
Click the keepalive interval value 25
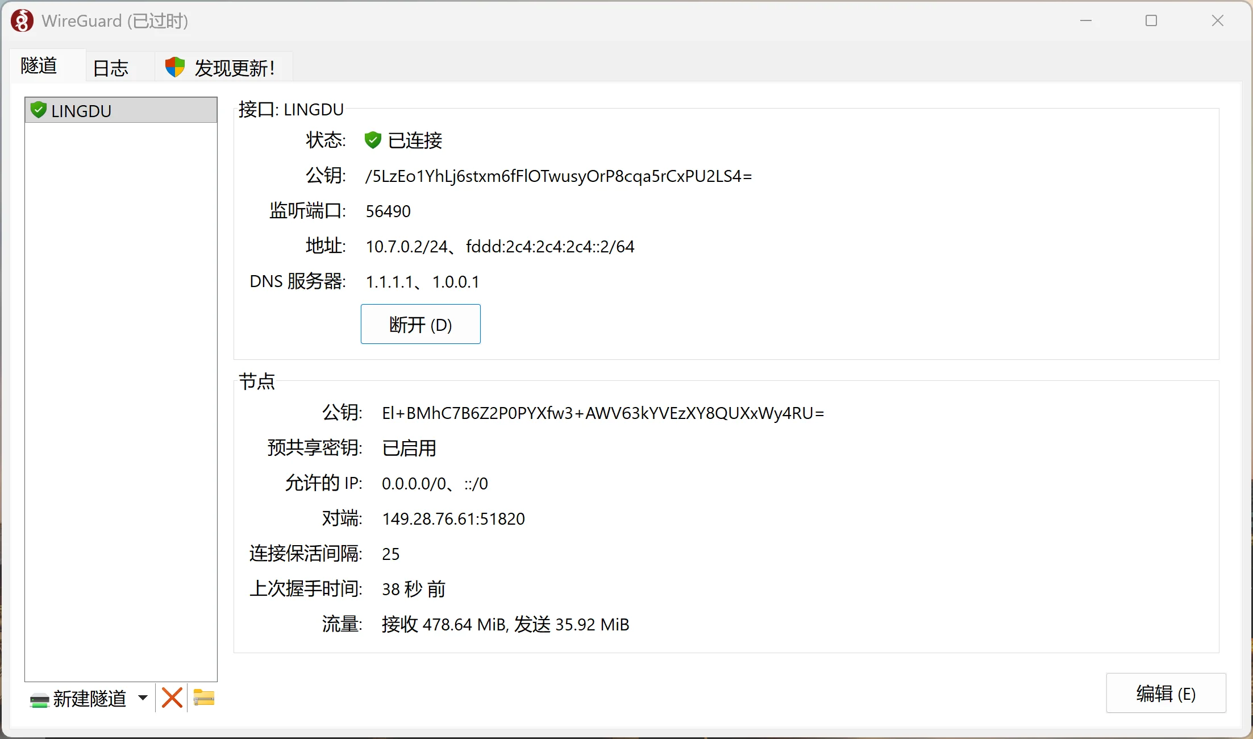(390, 554)
